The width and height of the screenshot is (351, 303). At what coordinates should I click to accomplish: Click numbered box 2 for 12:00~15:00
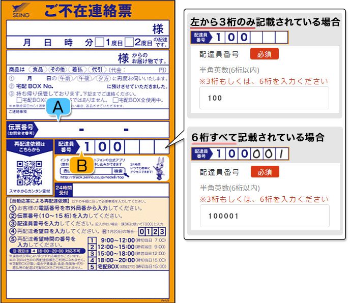coord(92,247)
